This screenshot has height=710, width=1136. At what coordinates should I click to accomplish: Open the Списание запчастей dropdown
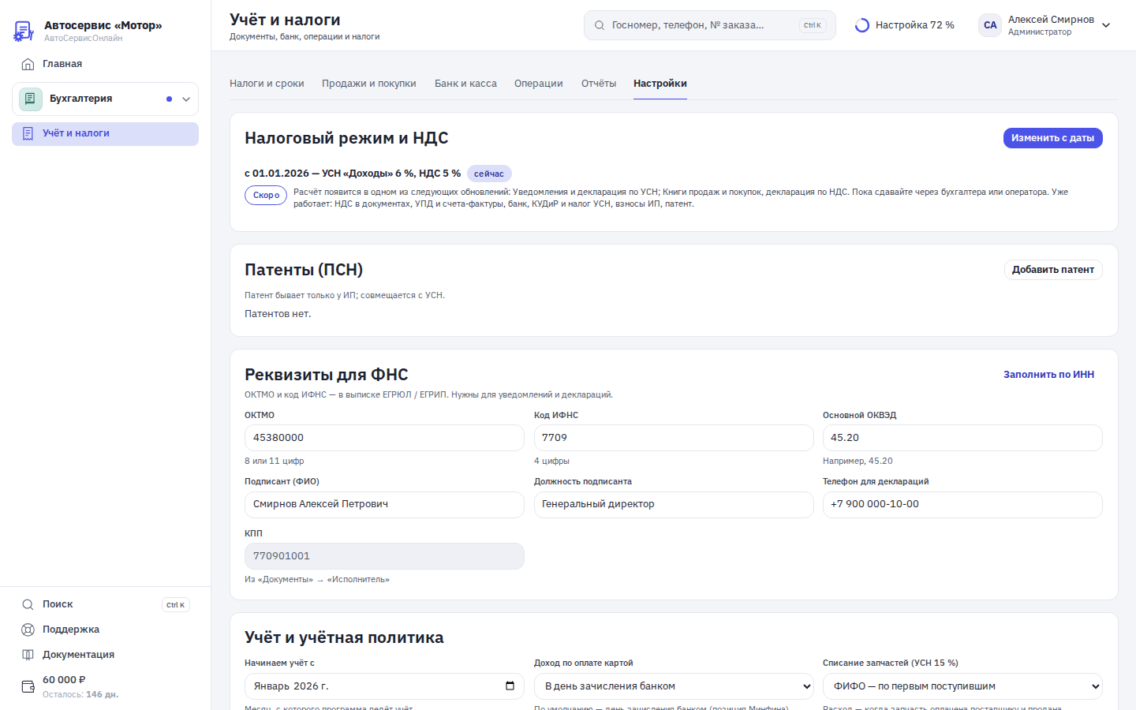(962, 686)
